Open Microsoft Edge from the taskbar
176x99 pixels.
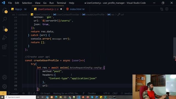point(56,97)
